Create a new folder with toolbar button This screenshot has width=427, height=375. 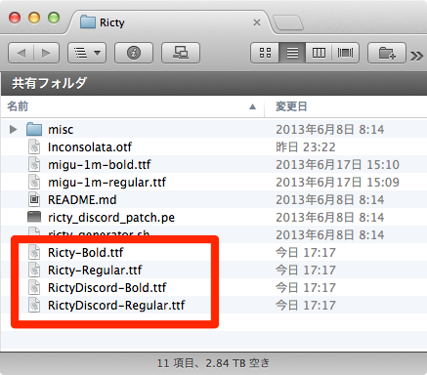point(387,53)
